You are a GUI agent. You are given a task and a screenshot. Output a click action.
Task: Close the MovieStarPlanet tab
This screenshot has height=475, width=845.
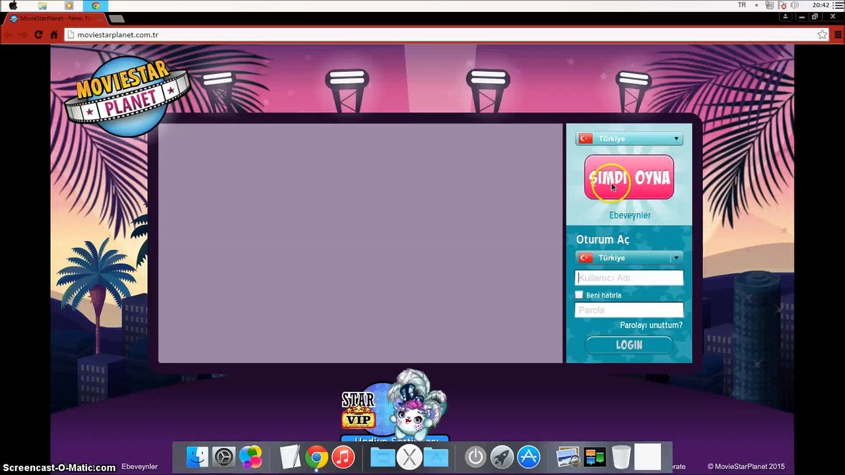100,18
